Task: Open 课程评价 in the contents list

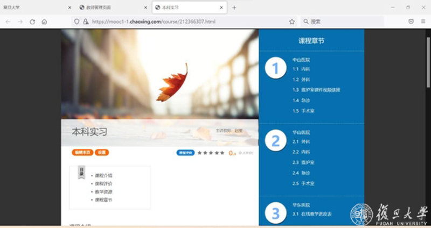Action: tap(103, 183)
